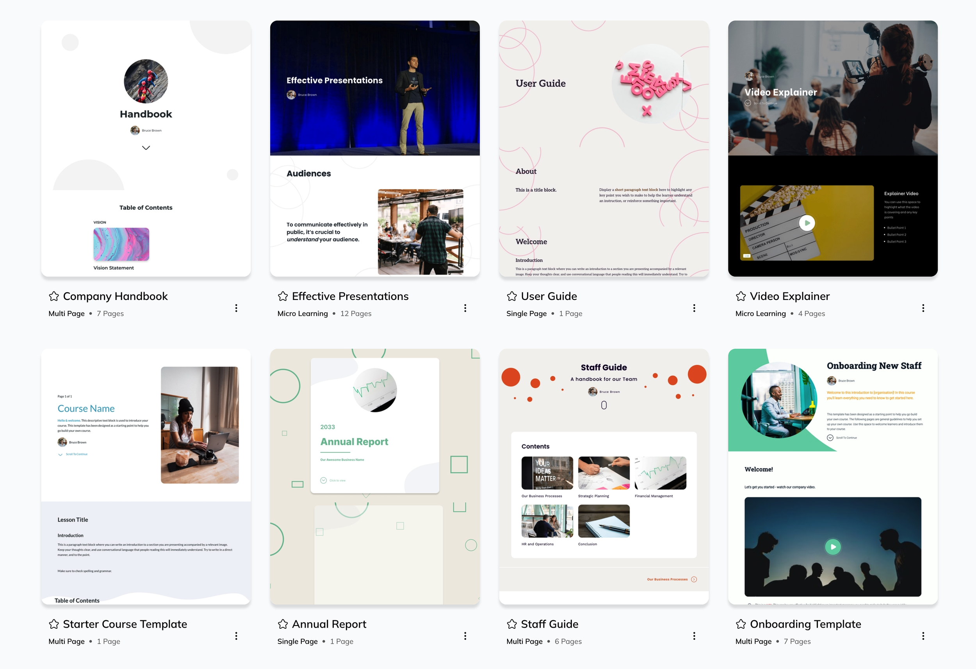
Task: Play the Explainer Video in thumbnail
Action: tap(806, 223)
